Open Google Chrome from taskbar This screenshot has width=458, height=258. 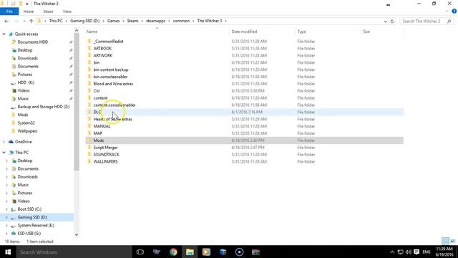click(x=173, y=252)
